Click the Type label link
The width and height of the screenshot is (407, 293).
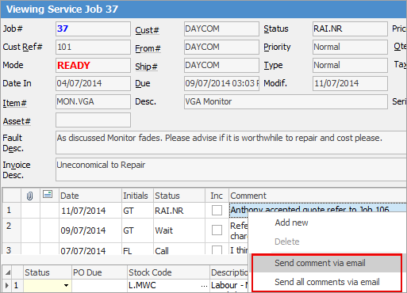(x=273, y=65)
